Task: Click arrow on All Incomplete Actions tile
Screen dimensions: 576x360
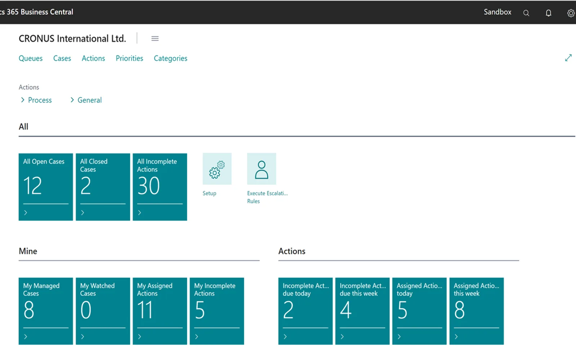Action: (x=139, y=213)
